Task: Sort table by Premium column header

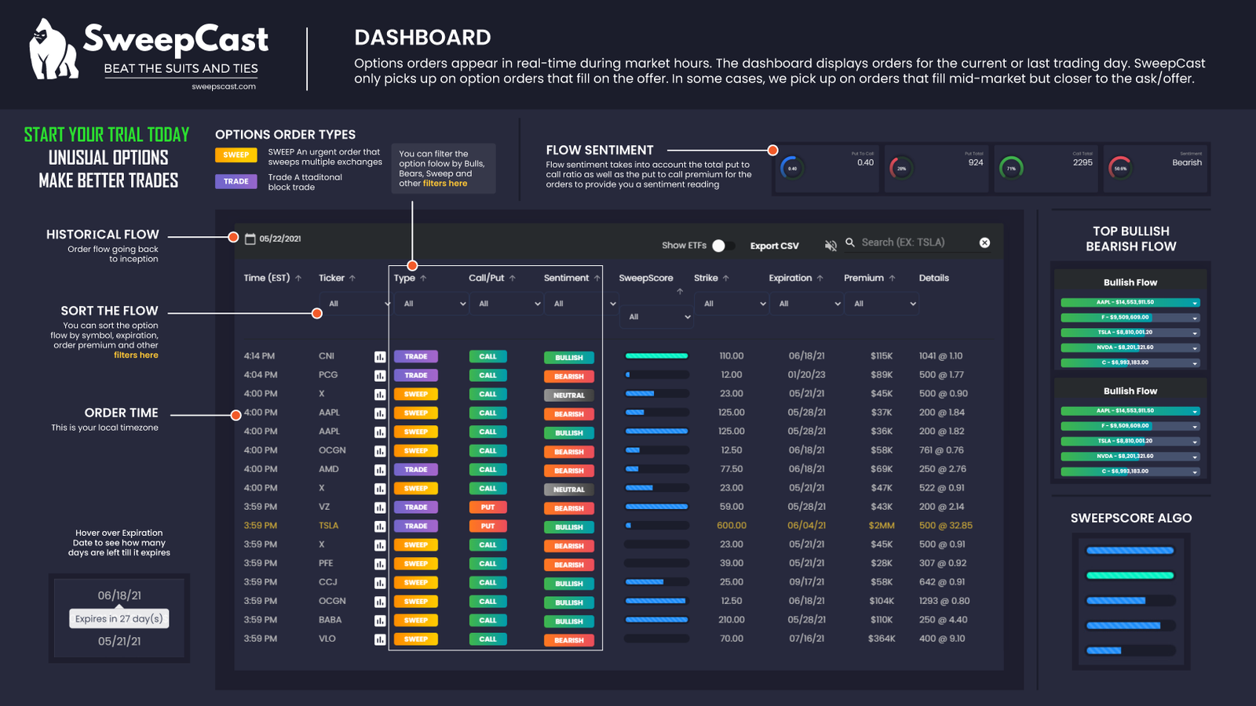Action: 863,278
